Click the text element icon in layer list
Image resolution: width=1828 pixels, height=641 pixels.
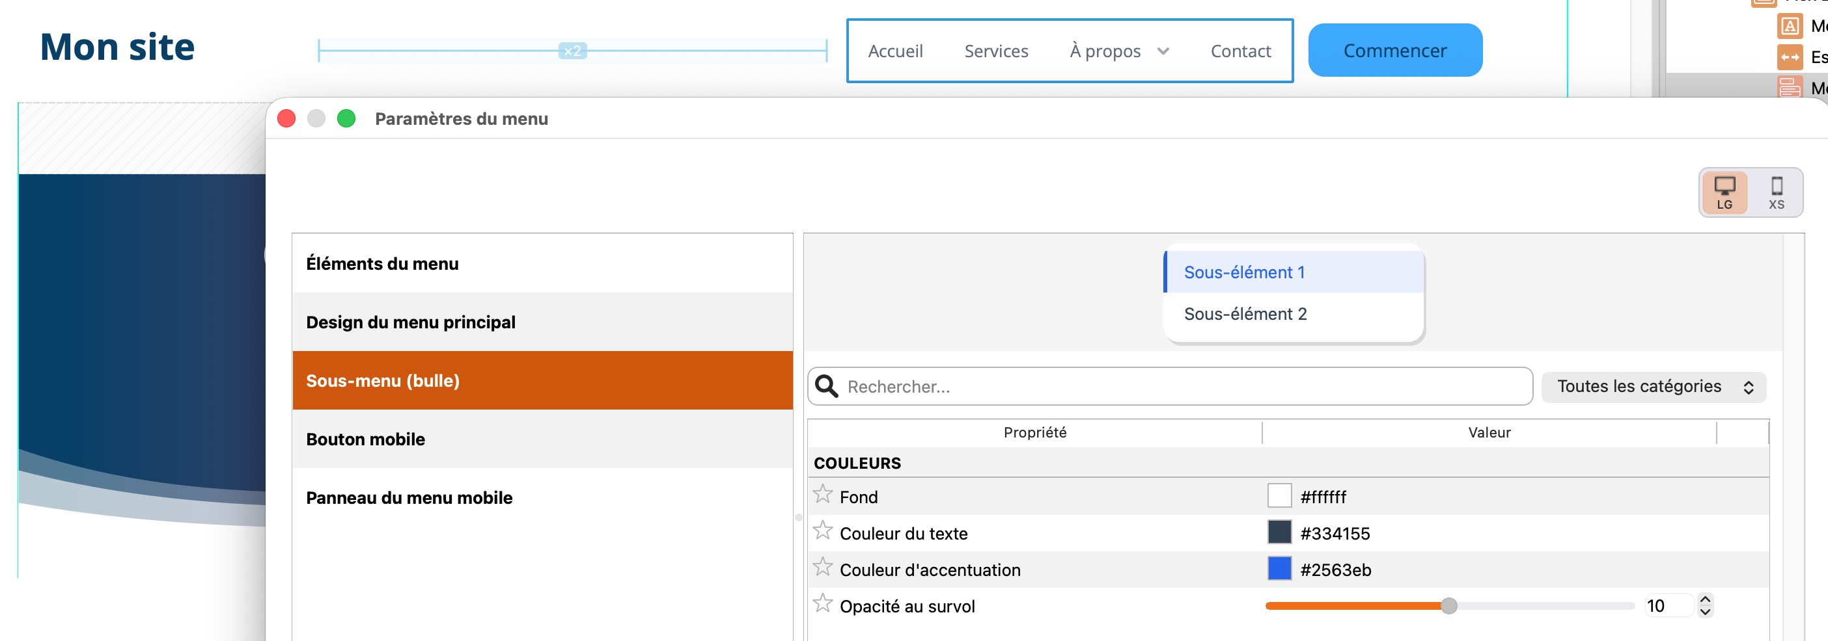pos(1789,26)
